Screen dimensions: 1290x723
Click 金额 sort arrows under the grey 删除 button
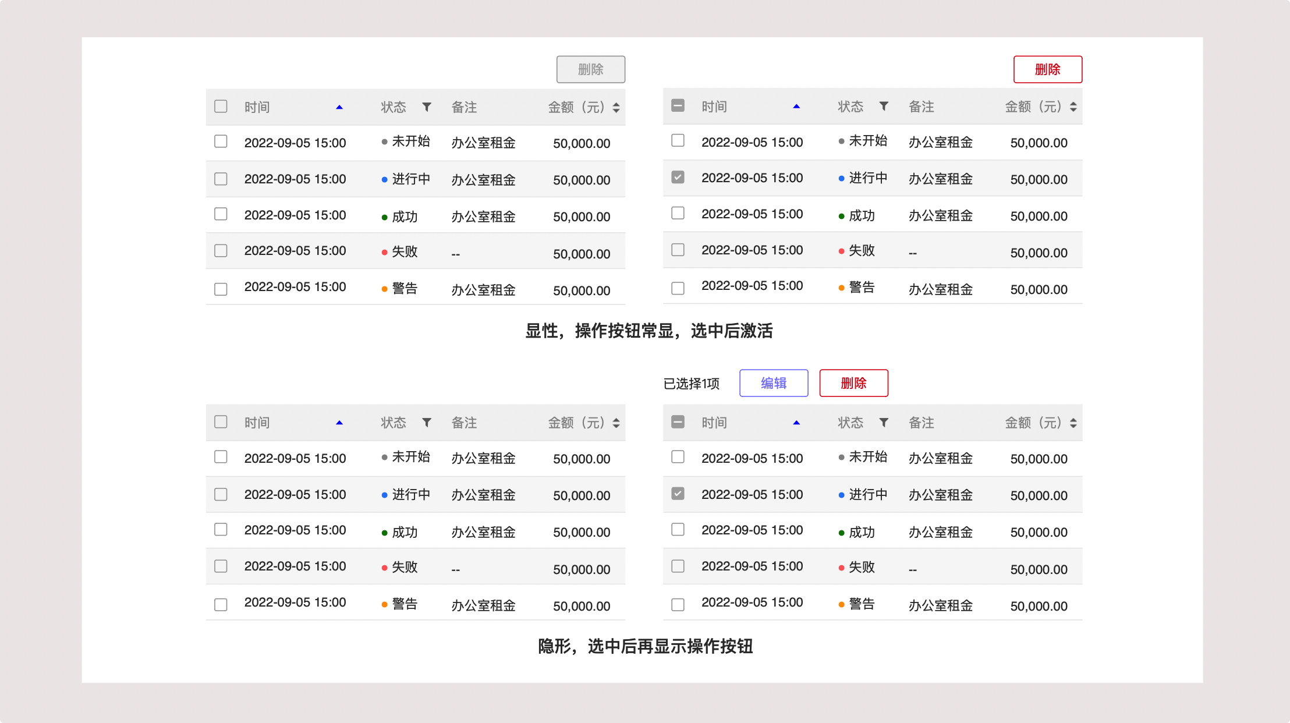click(616, 108)
